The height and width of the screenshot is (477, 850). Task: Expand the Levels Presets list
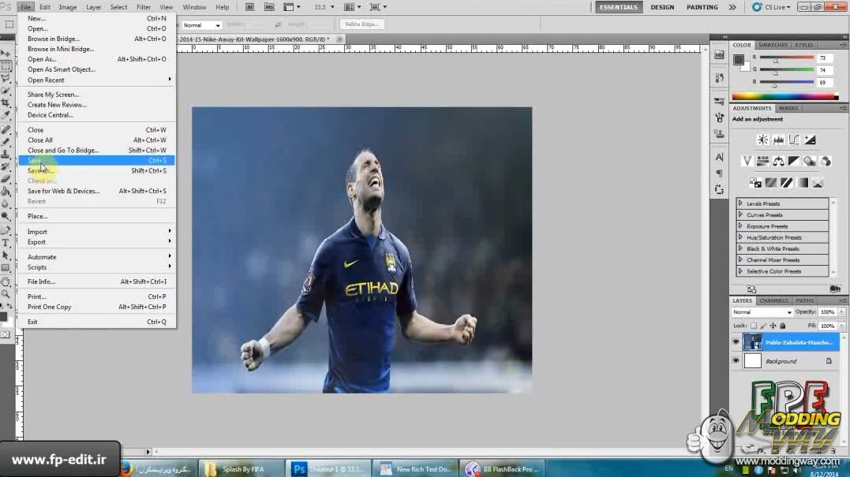click(740, 203)
